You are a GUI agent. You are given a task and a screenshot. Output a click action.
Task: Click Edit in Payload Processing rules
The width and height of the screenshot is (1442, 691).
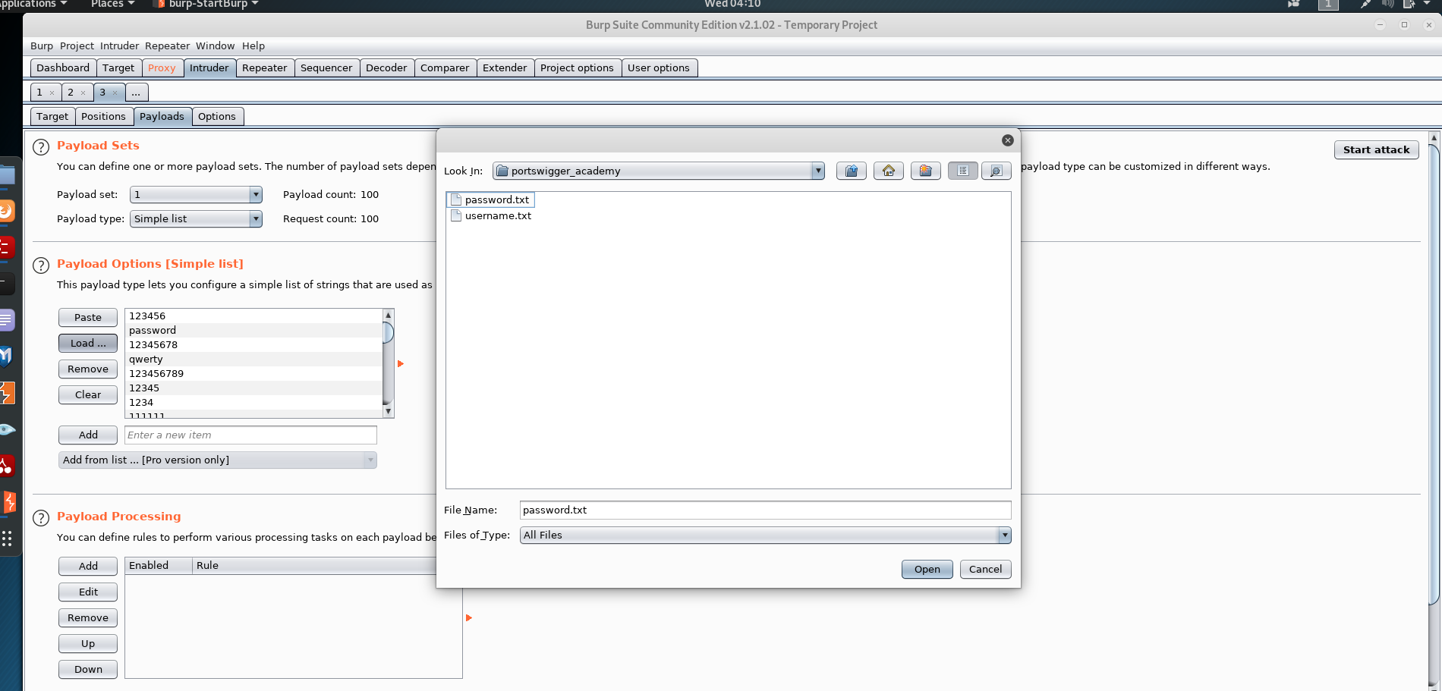coord(88,592)
